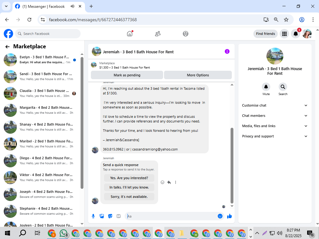
Task: Expand Customise chat section
Action: point(275,105)
